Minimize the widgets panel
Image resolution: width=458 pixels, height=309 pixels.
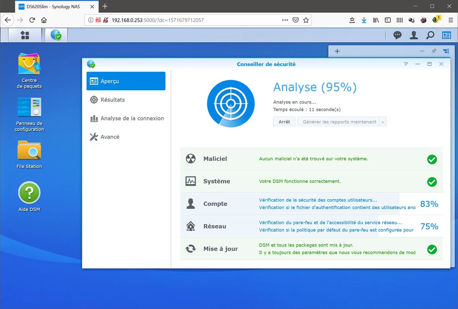tap(422, 51)
